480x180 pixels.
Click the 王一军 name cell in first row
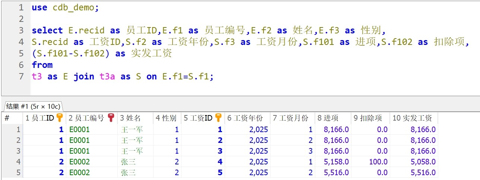click(132, 130)
